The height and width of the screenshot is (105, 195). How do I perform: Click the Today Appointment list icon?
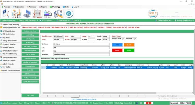coord(1,27)
